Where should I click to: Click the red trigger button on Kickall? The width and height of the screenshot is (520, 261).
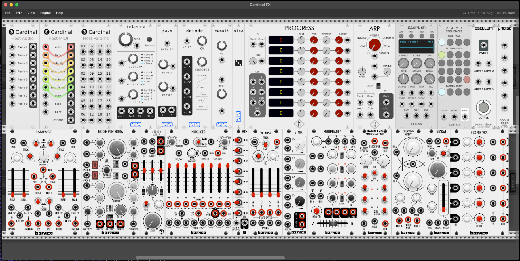[443, 153]
